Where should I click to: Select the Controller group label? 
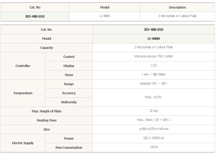pyautogui.click(x=23, y=66)
